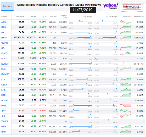The height and width of the screenshot is (137, 146).
Task: Open the BX ticker link
Action: (3, 32)
